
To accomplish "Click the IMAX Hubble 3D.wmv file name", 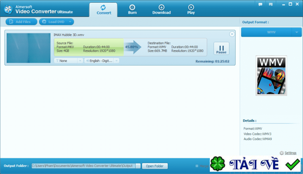I will point(69,35).
